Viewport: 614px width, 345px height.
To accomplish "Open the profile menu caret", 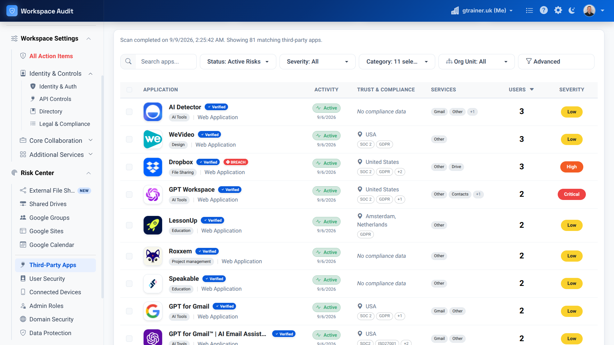I will coord(602,11).
